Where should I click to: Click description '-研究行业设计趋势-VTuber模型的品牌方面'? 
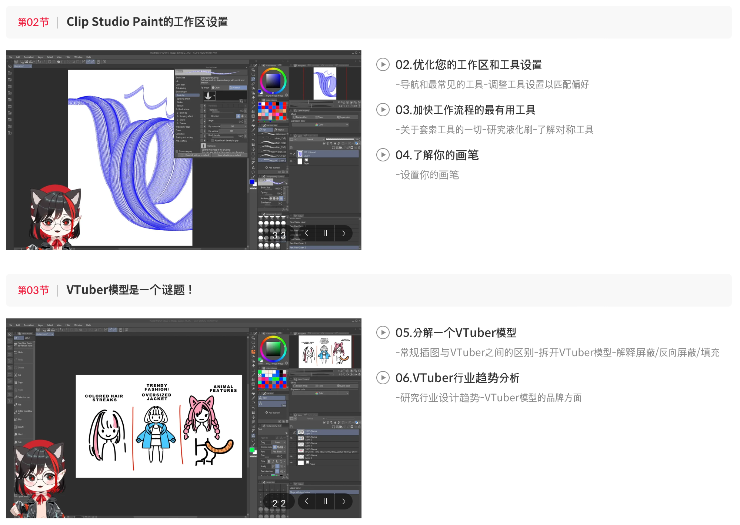point(489,398)
